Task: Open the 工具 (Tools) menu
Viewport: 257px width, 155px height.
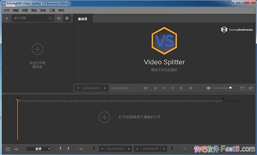Action: [x=52, y=10]
